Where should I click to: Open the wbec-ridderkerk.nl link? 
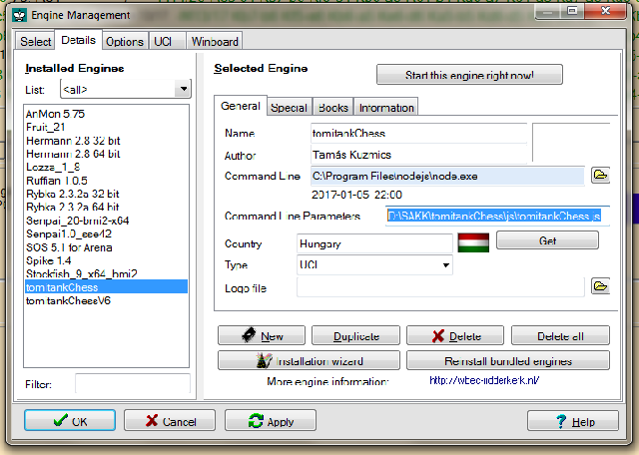coord(484,380)
